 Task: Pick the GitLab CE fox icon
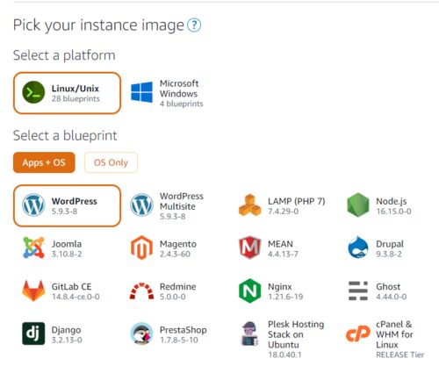point(33,291)
